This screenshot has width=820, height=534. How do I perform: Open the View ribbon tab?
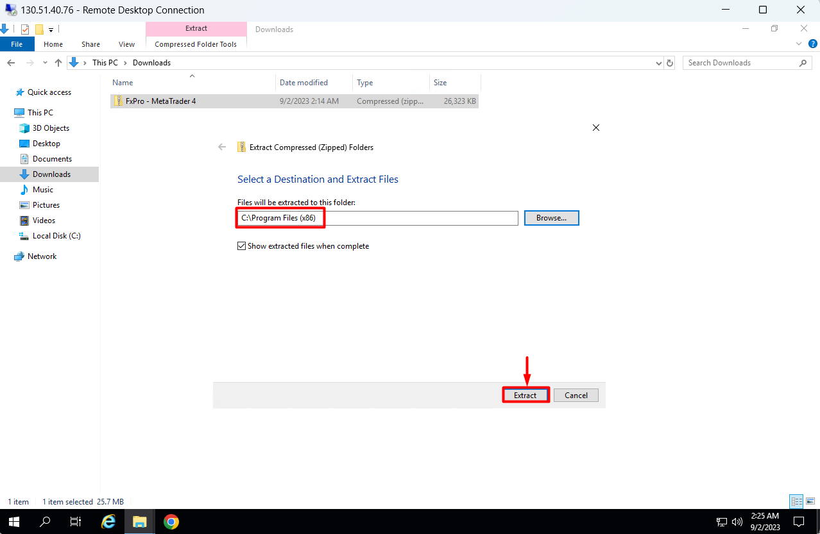tap(126, 44)
